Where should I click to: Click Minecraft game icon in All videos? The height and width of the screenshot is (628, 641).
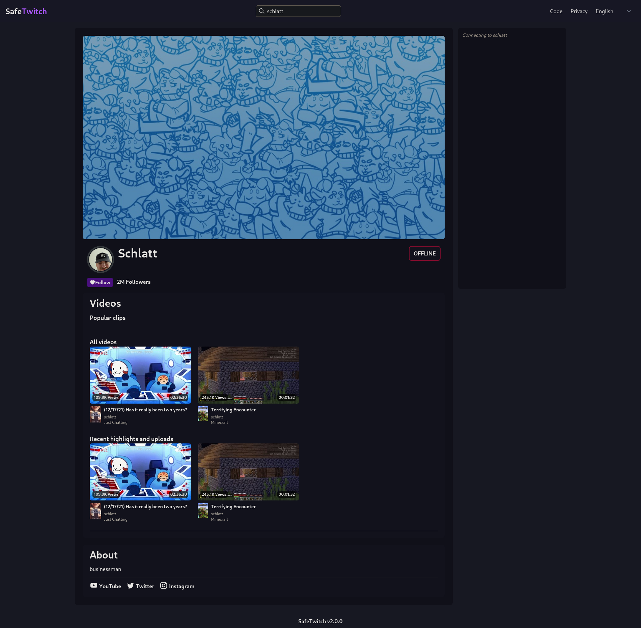[203, 414]
